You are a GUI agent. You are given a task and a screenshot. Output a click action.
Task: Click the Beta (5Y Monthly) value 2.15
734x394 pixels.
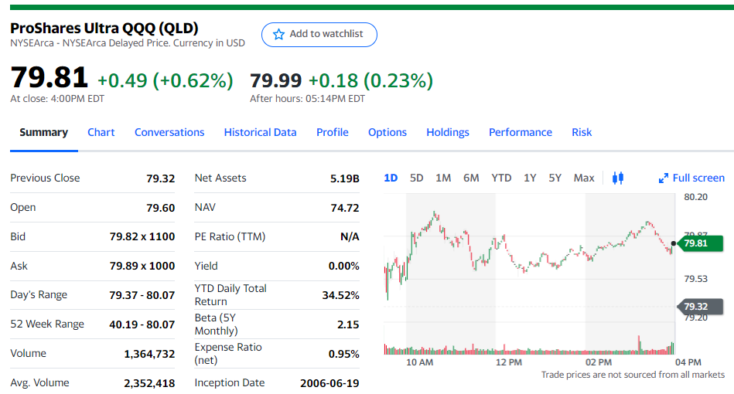[348, 324]
